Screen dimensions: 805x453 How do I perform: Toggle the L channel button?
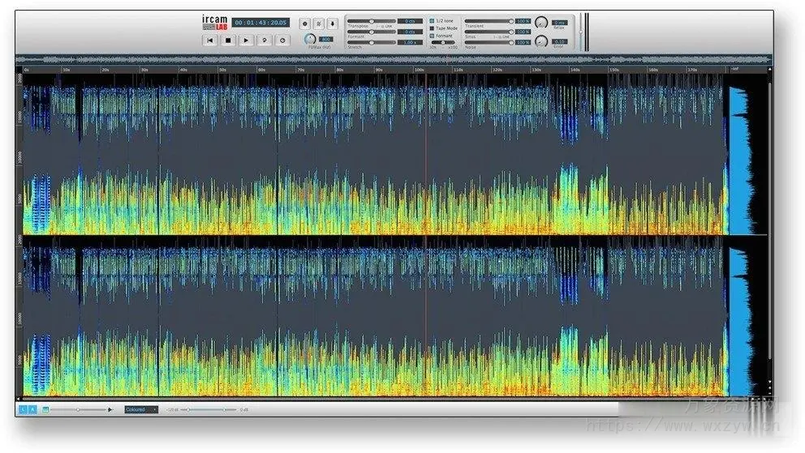coord(23,409)
